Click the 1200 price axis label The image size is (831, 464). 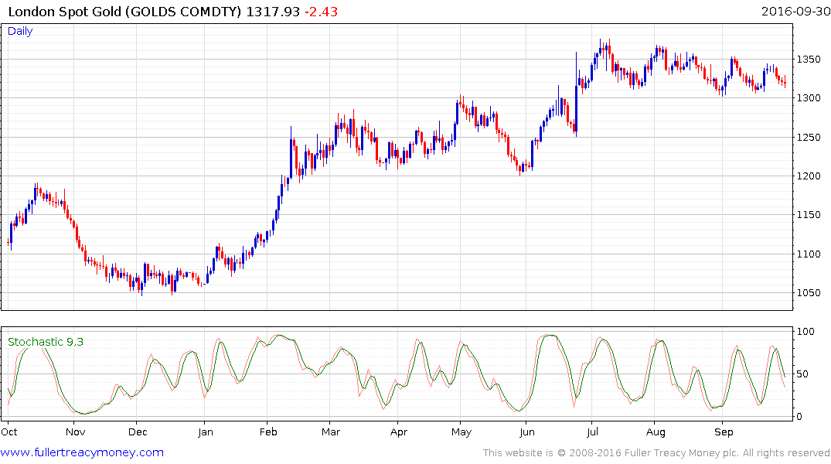(809, 176)
